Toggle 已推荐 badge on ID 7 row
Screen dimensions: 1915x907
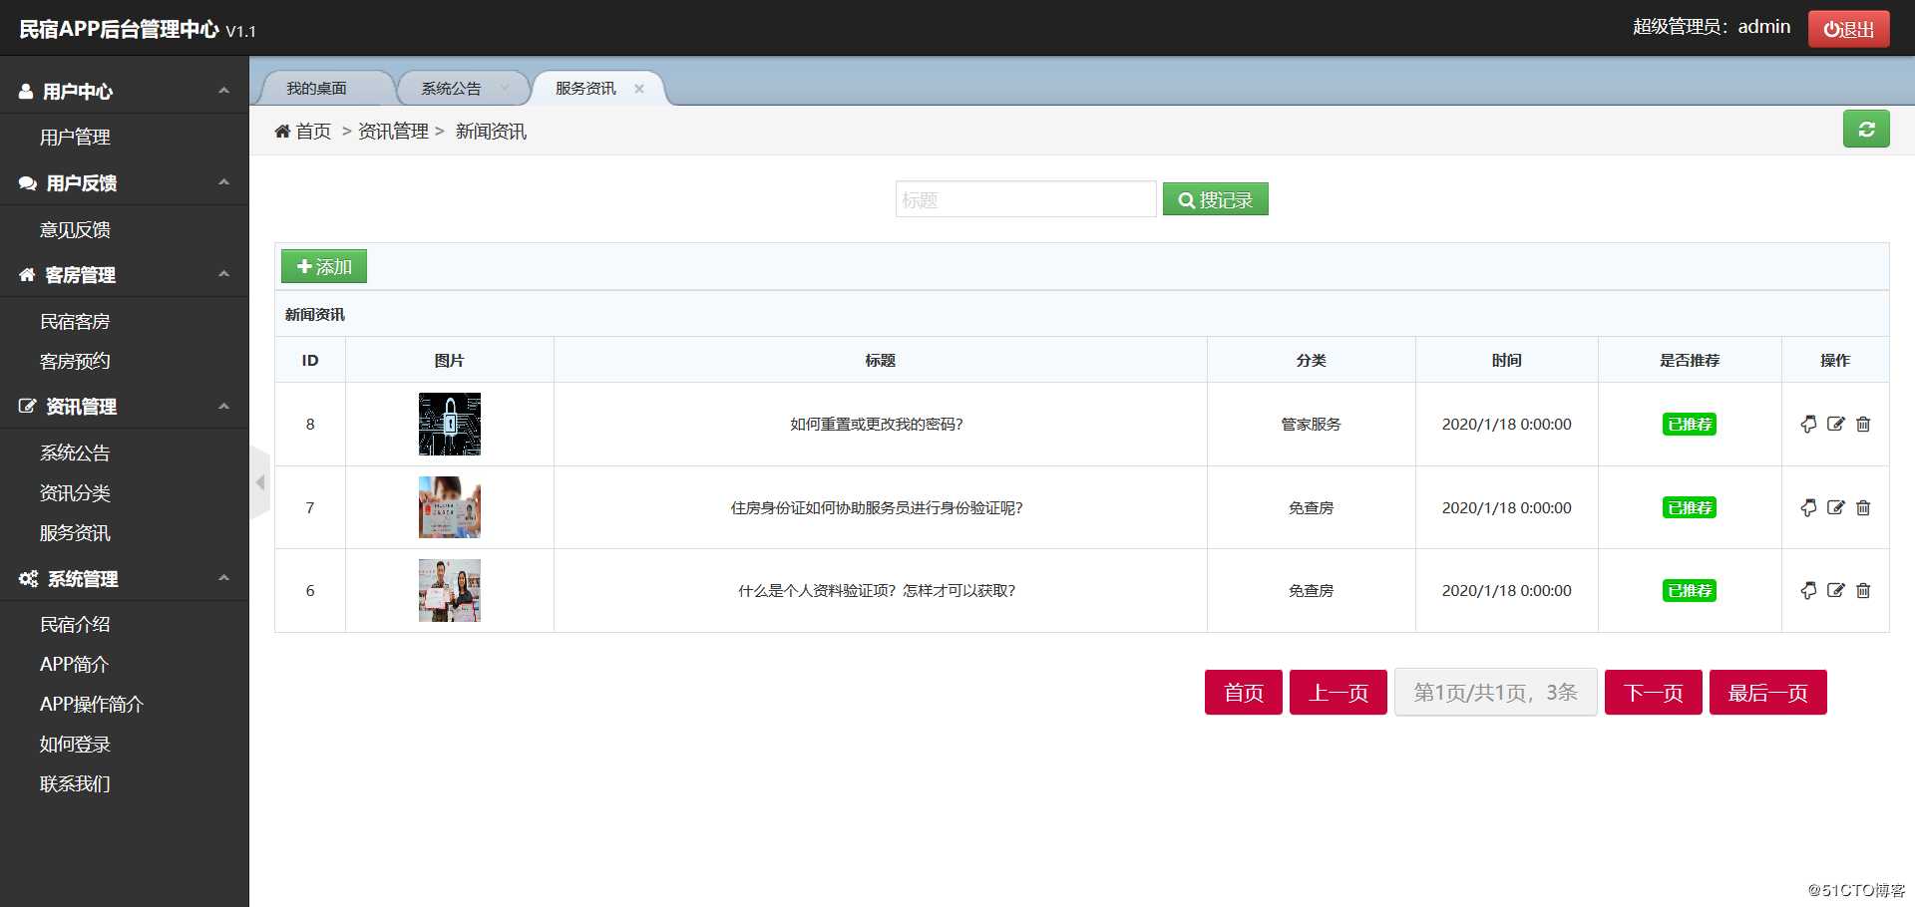(x=1690, y=508)
